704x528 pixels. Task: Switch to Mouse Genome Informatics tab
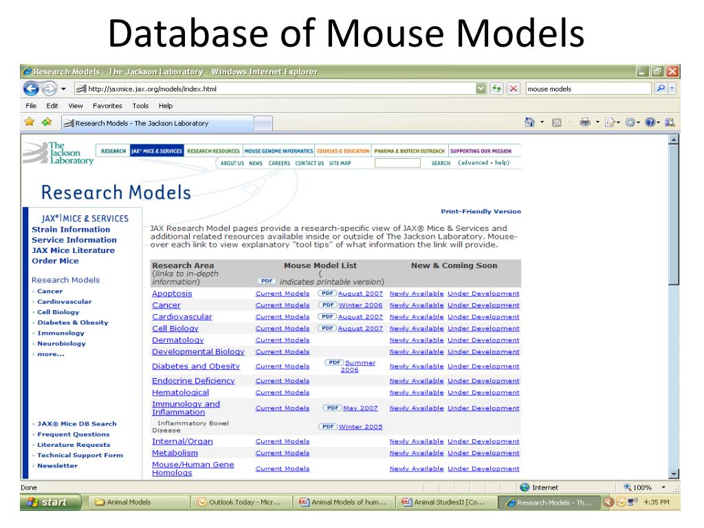[x=279, y=151]
